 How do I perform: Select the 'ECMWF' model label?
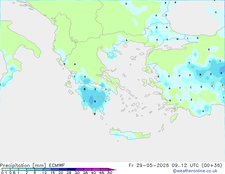coord(57,165)
